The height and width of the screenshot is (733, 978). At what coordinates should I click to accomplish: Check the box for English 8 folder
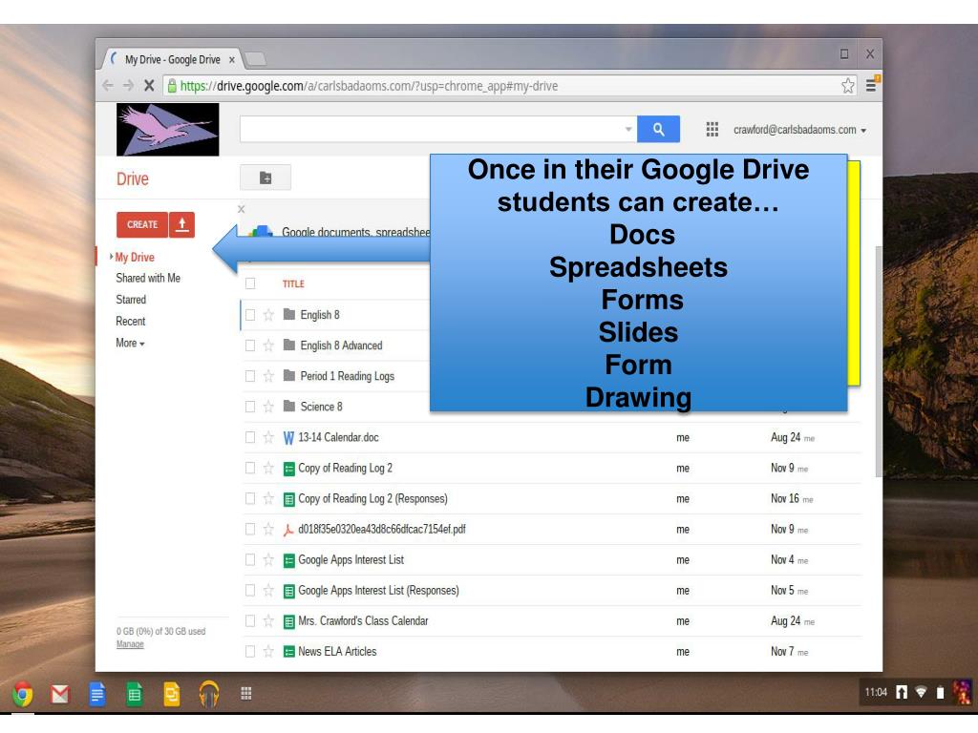250,315
